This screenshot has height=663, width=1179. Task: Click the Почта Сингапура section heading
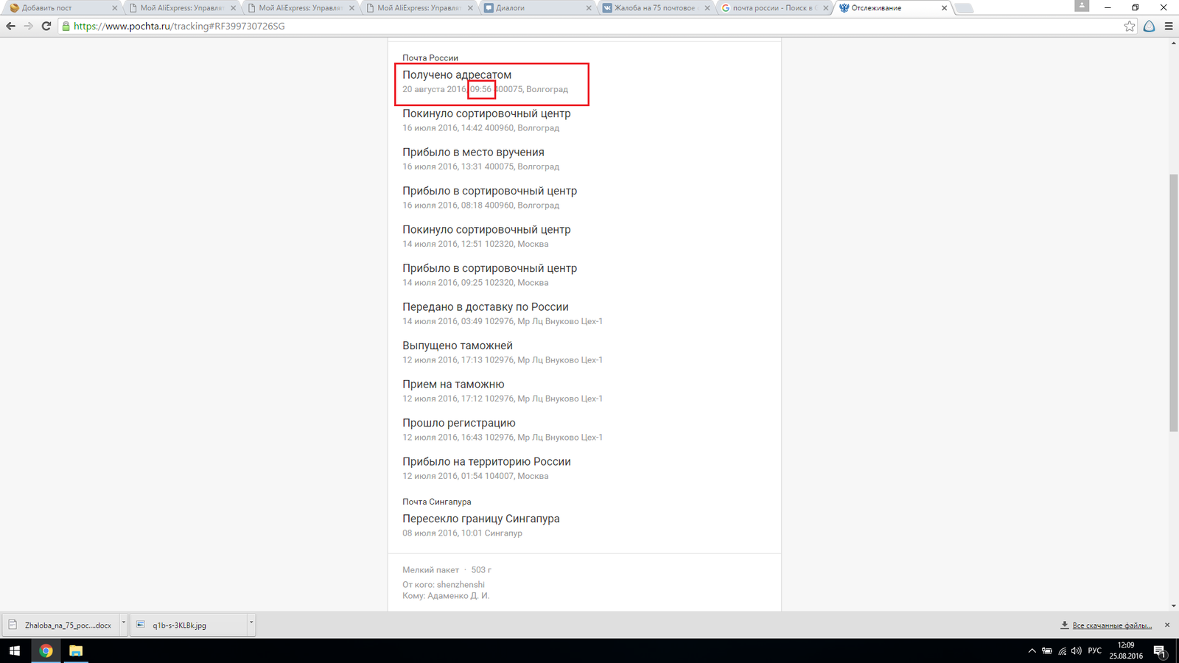pos(436,502)
